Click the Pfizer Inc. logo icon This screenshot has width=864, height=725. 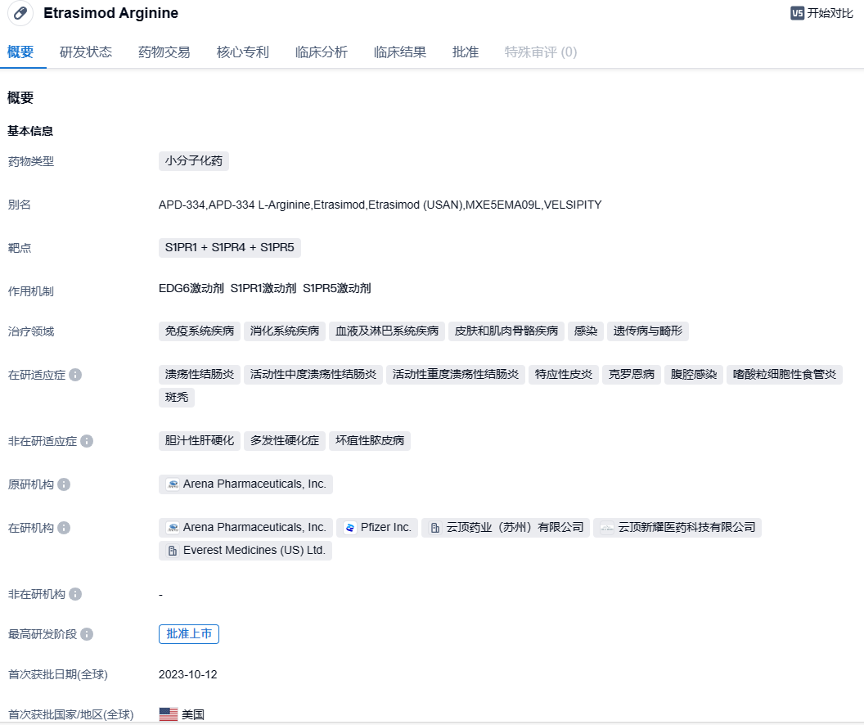tap(350, 528)
